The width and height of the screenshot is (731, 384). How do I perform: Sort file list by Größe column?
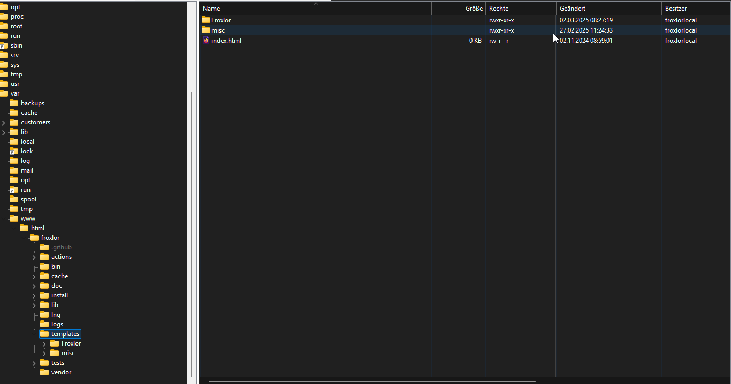459,9
